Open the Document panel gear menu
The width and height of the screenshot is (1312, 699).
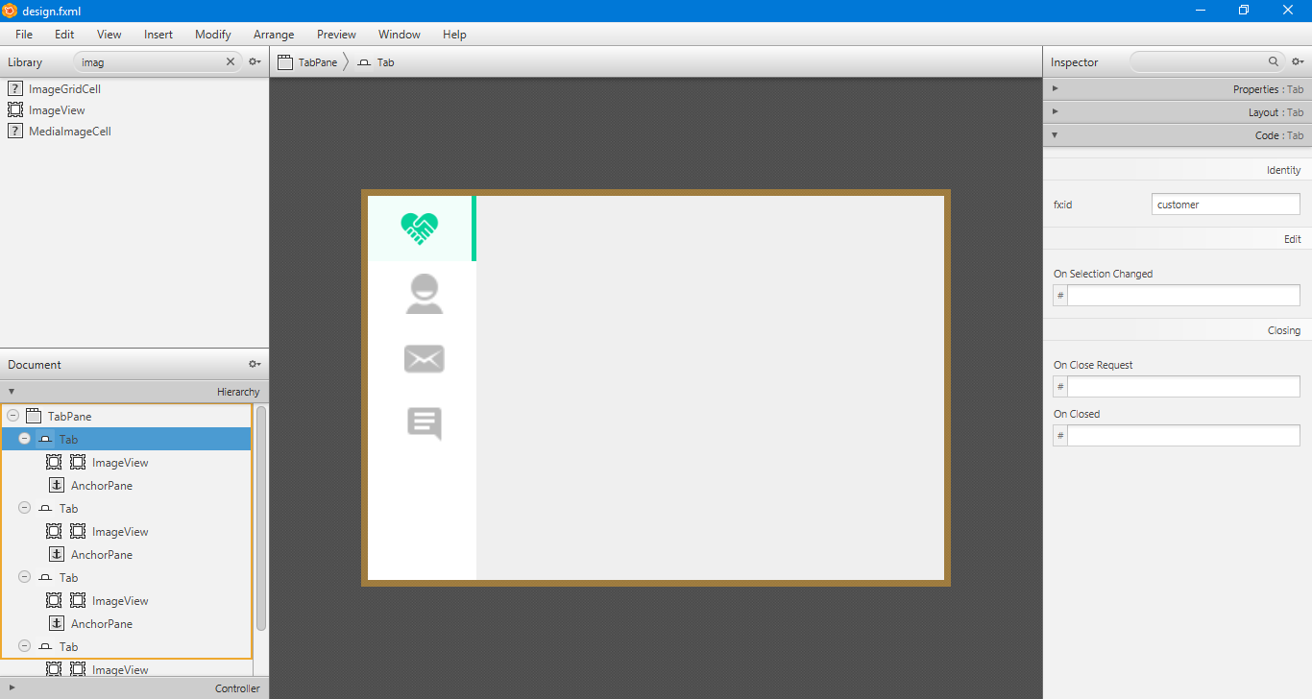point(254,364)
